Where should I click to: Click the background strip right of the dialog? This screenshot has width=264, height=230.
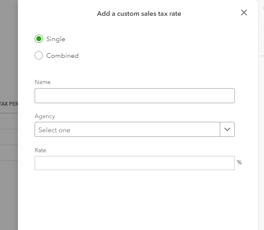(x=261, y=125)
